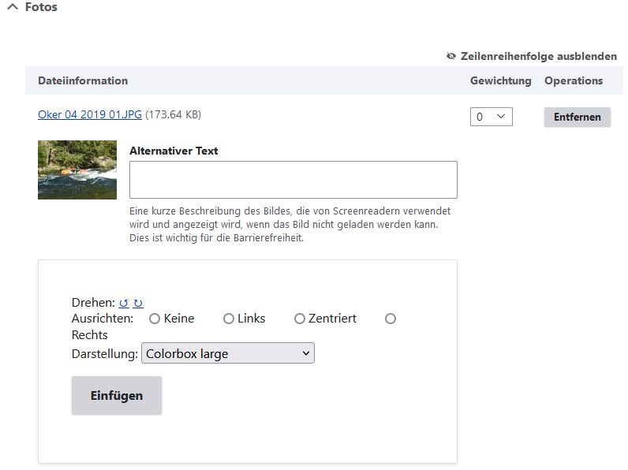
Task: Select the Keine alignment radio button
Action: 155,319
